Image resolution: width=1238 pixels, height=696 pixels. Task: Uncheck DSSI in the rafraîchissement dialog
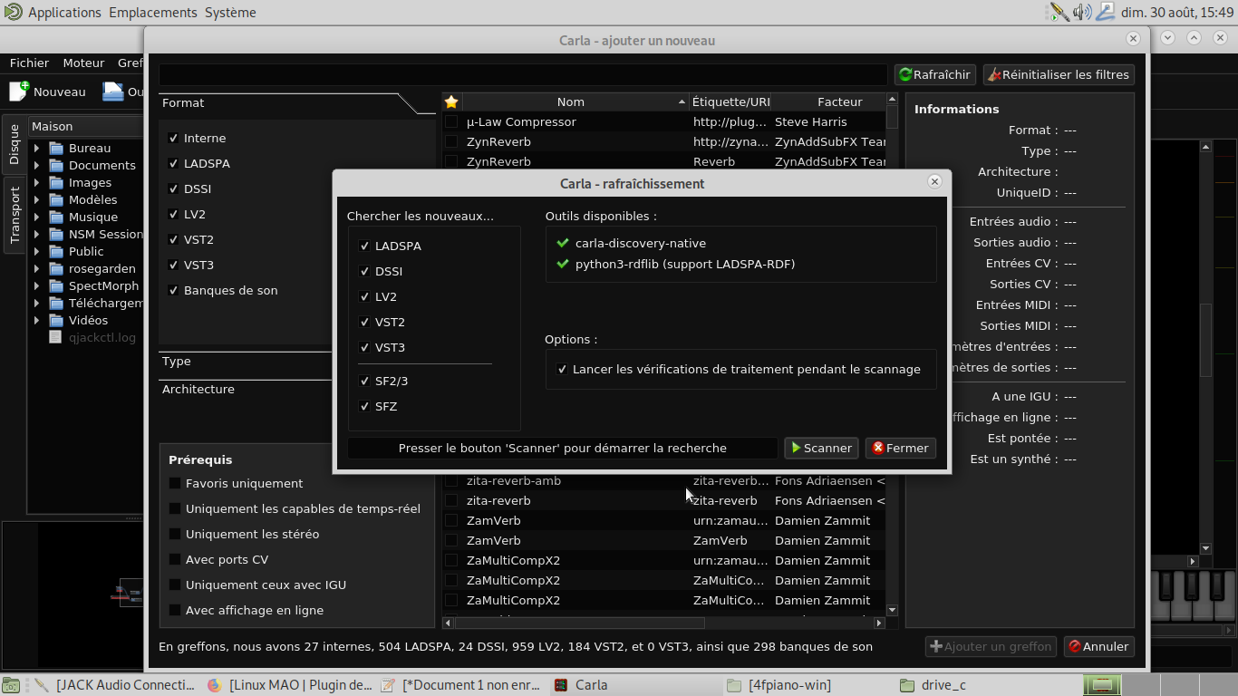pos(365,271)
